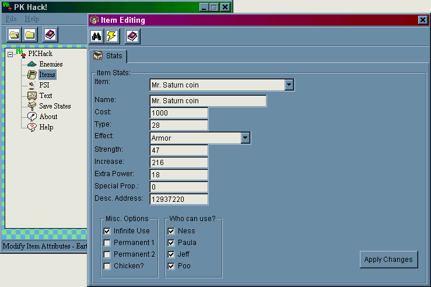
Task: Select Help in the tree
Action: pos(46,127)
